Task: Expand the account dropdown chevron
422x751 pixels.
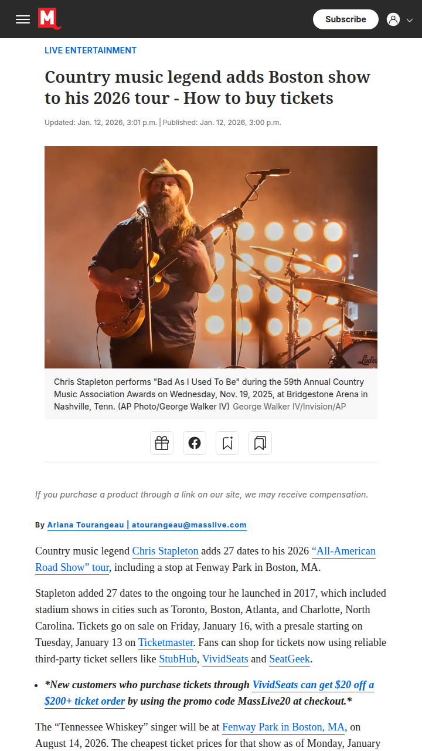Action: tap(410, 20)
